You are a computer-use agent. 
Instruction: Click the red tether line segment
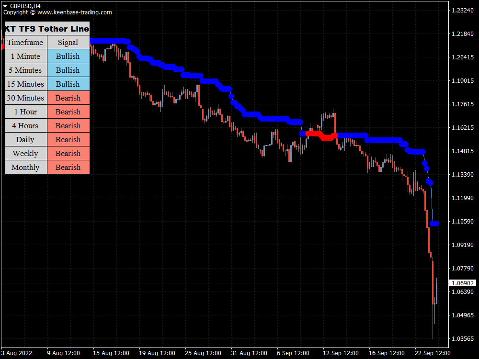(321, 135)
